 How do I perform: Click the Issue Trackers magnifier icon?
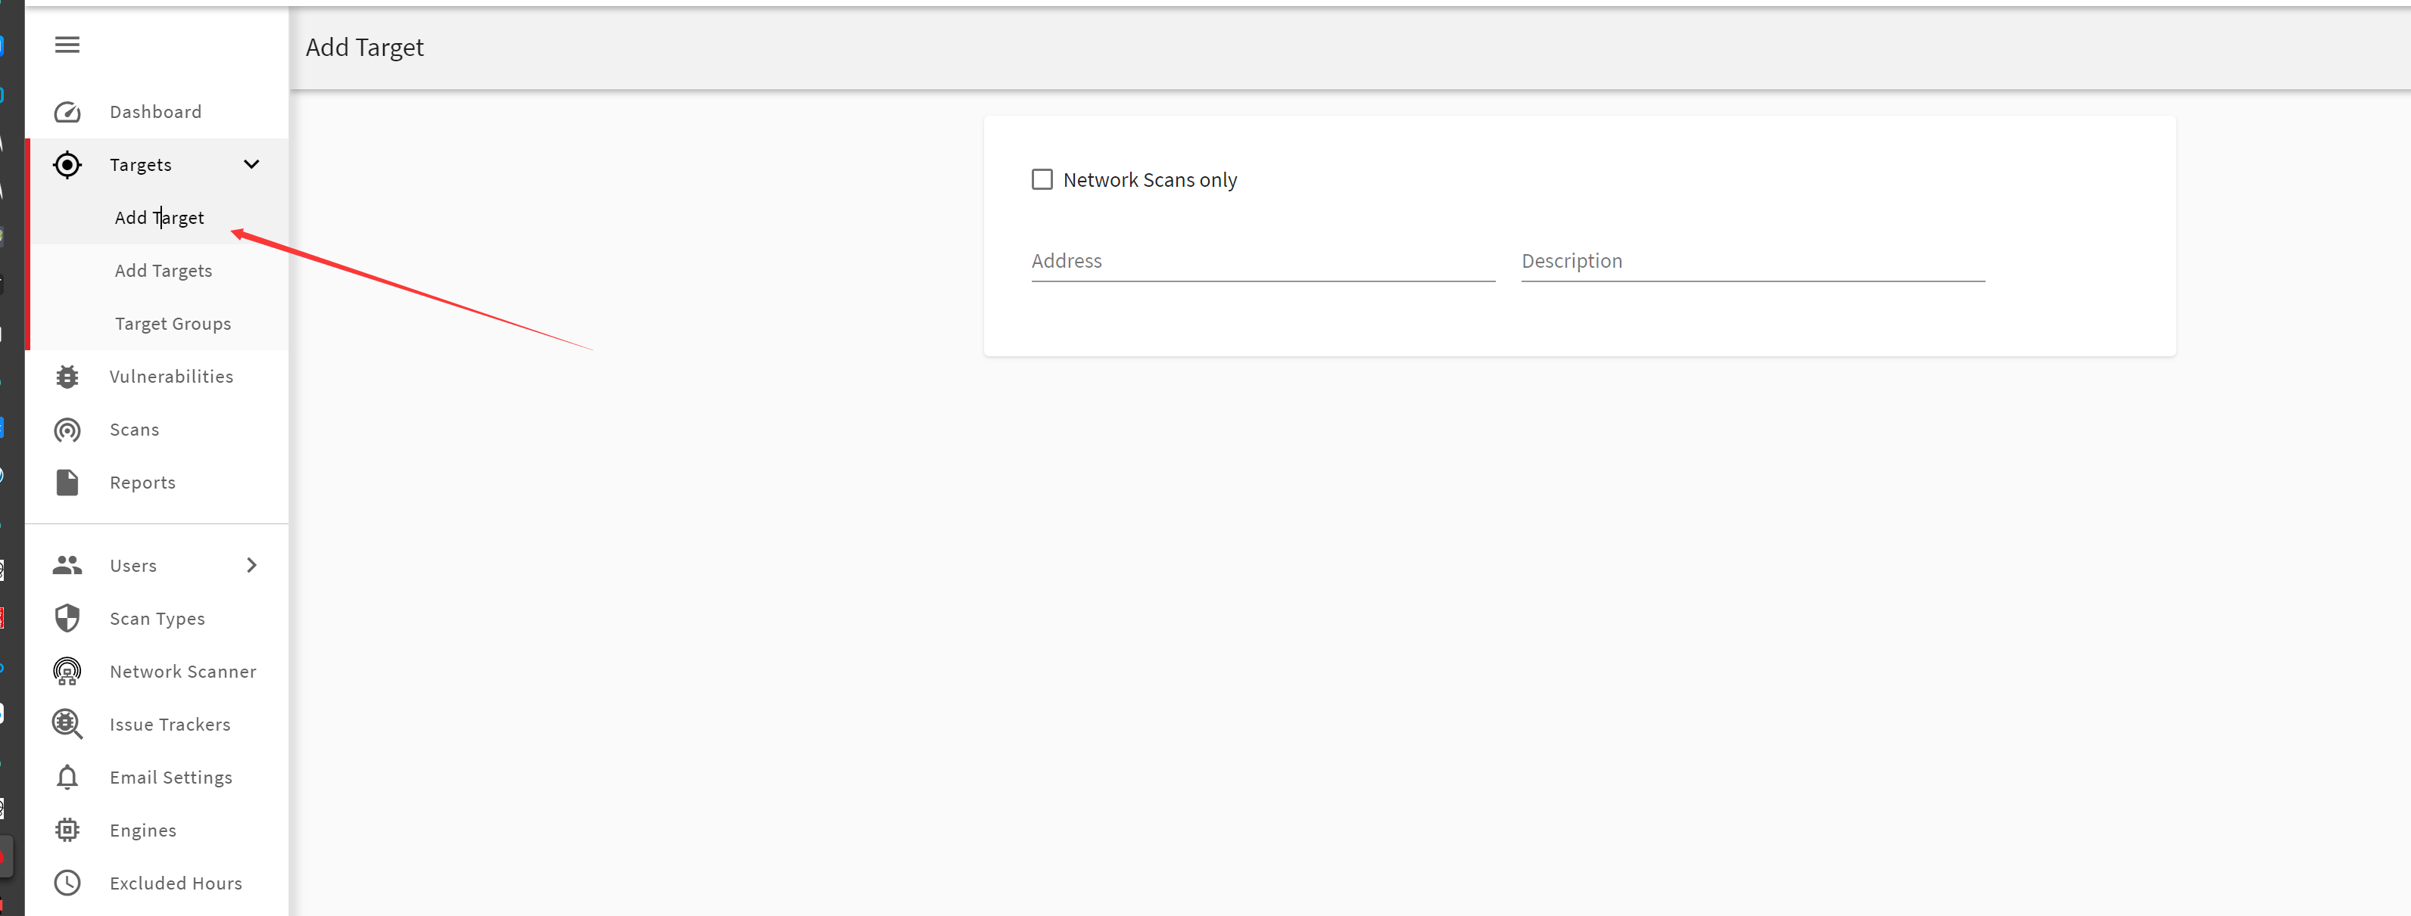67,724
